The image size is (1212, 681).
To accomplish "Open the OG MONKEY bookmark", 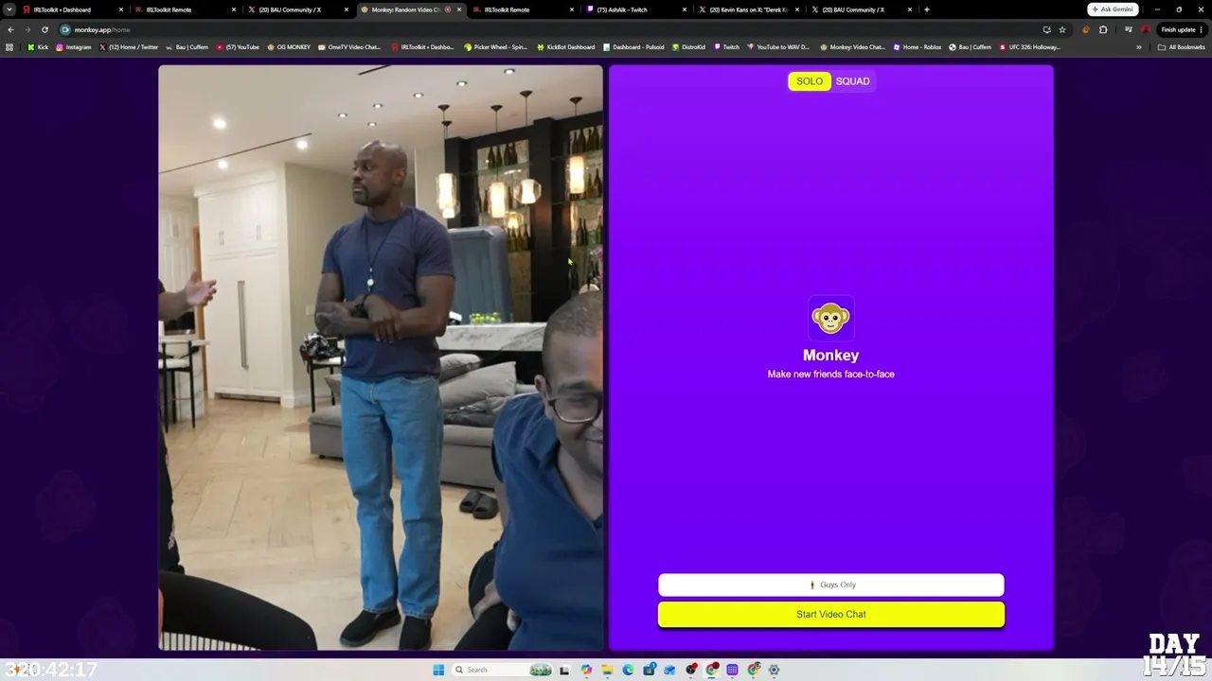I will tap(289, 47).
